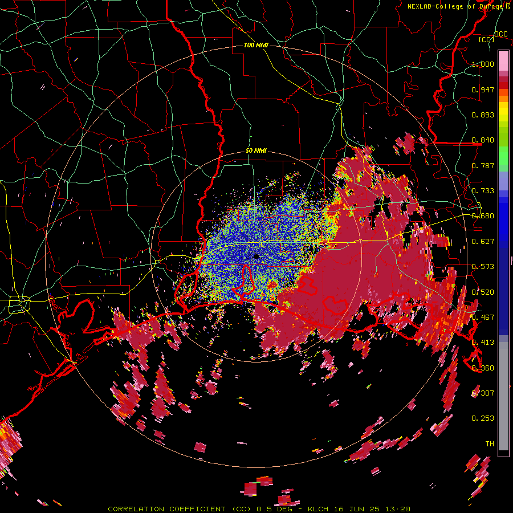Click the 0.573 scale value
This screenshot has width=513, height=513.
[x=483, y=267]
